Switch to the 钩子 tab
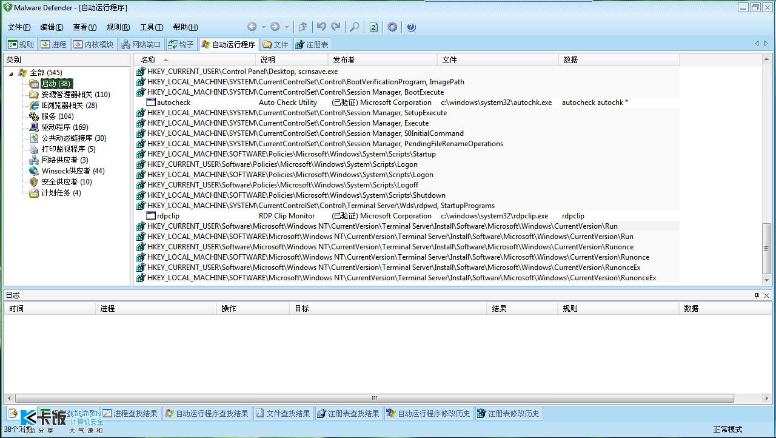Image resolution: width=776 pixels, height=438 pixels. [181, 44]
